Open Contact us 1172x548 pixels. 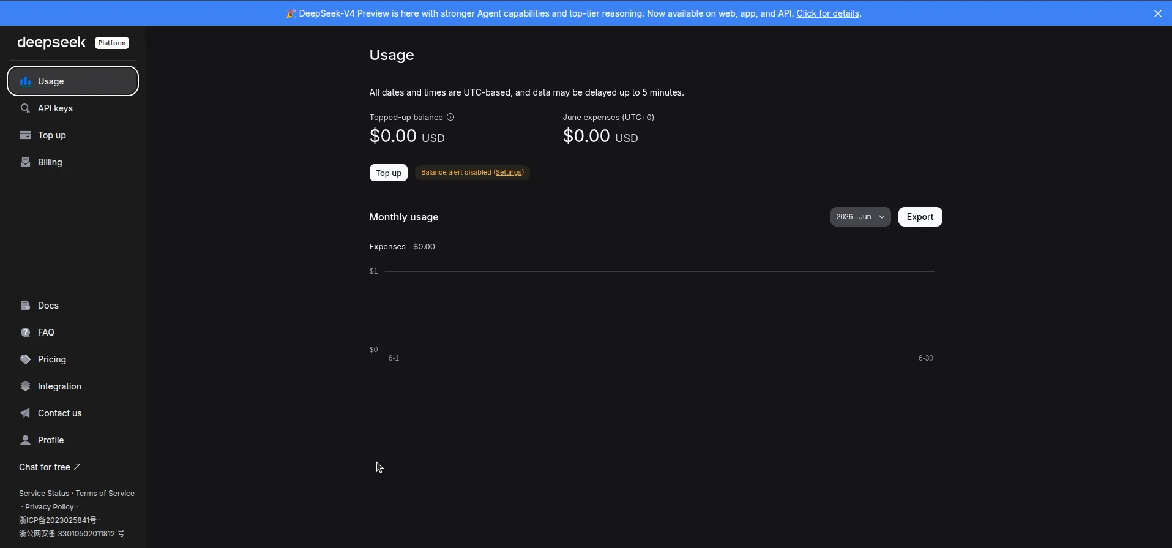click(73, 413)
